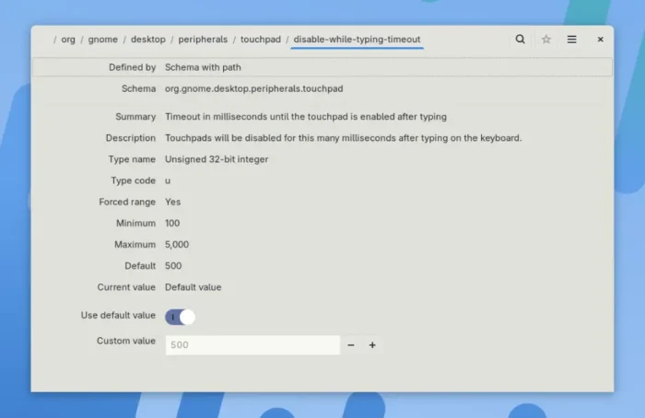Navigate to 'desktop' in the path bar

(148, 40)
